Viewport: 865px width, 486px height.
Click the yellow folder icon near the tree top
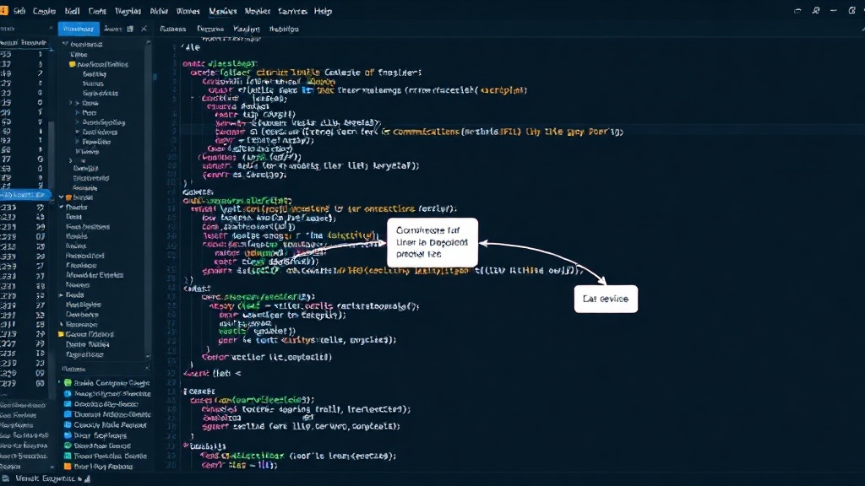coord(72,64)
